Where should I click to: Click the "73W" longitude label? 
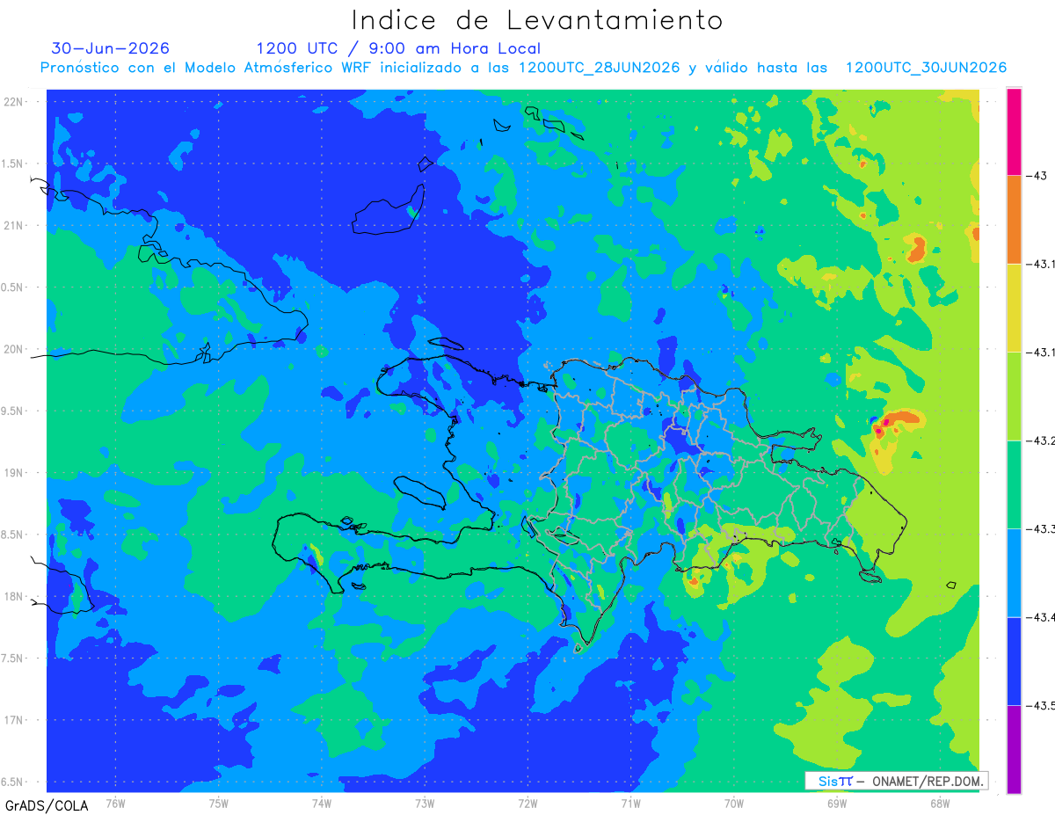click(x=425, y=803)
